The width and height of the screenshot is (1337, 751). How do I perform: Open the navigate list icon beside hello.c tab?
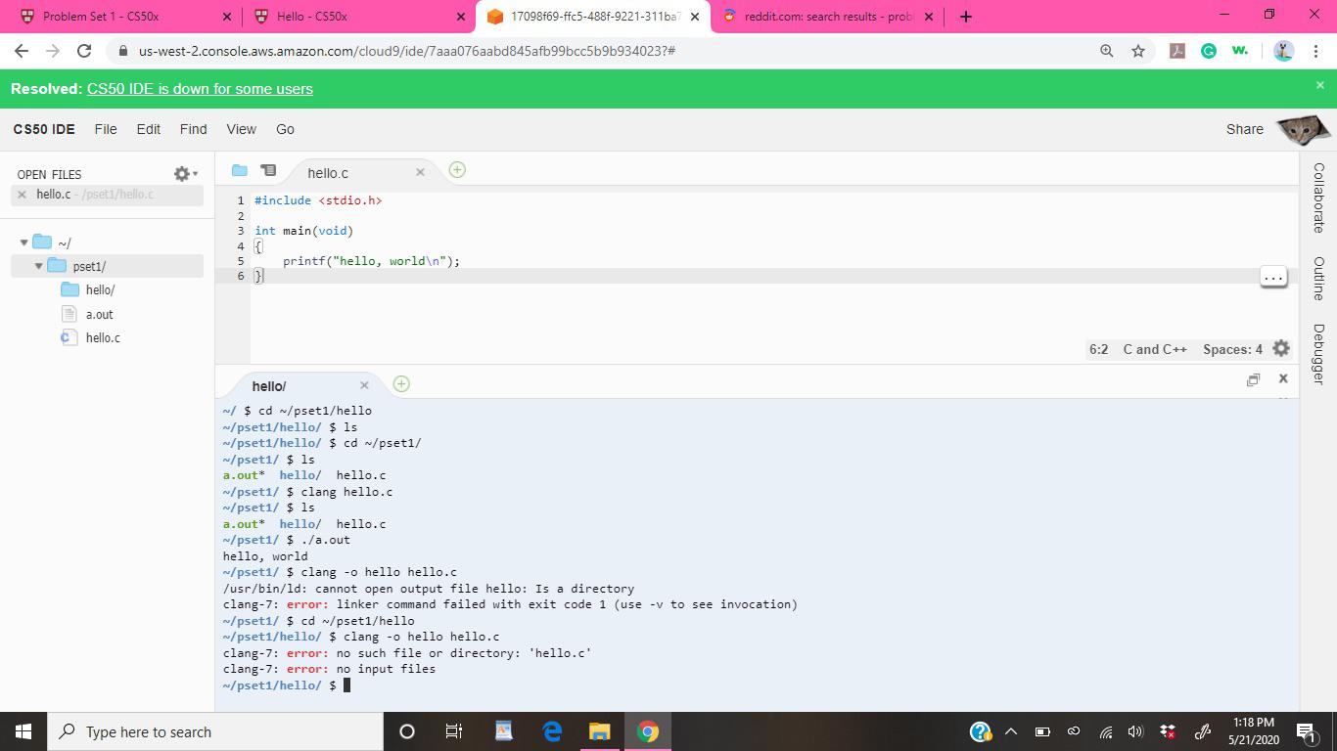(268, 170)
